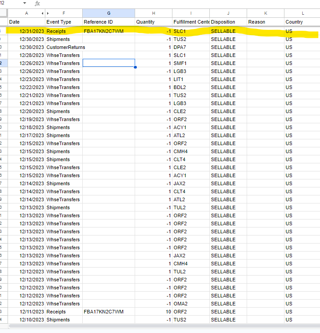Select column J header
This screenshot has width=320, height=333.
(x=228, y=13)
